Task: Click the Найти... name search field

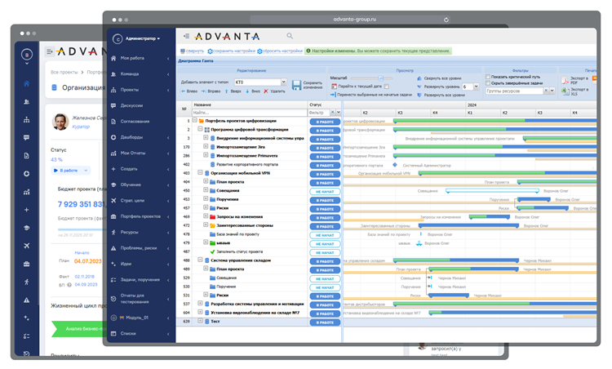Action: [250, 113]
